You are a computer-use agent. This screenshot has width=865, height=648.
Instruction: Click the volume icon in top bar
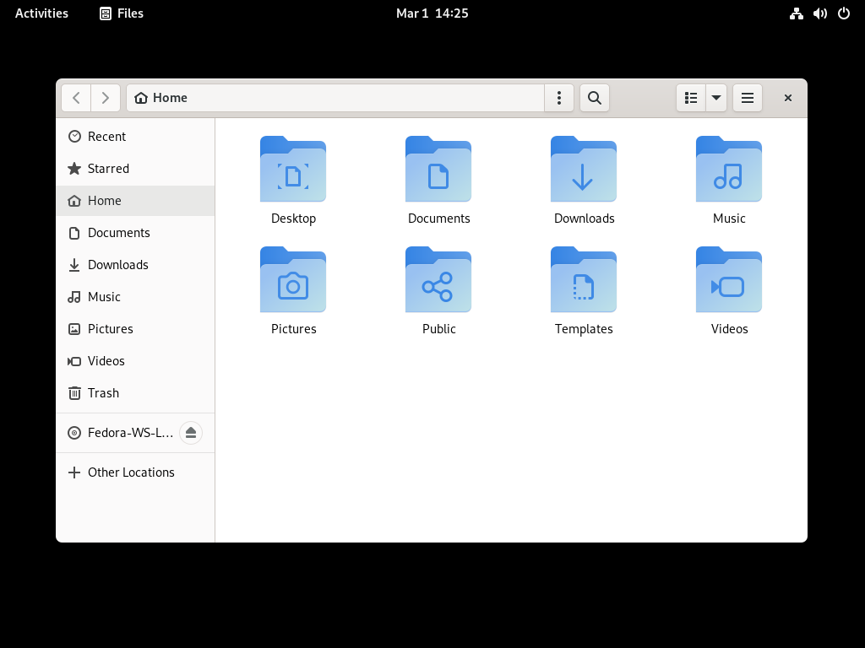pyautogui.click(x=820, y=13)
